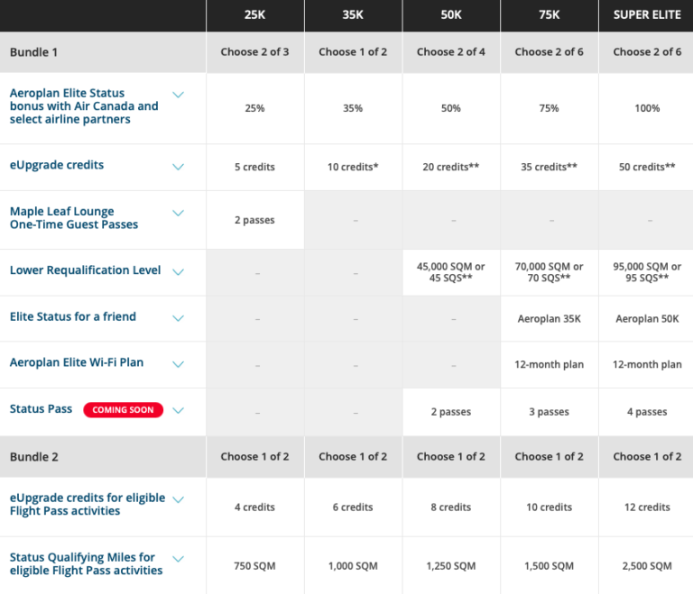The width and height of the screenshot is (693, 594).
Task: Click the '75%' bonus cell
Action: (549, 108)
